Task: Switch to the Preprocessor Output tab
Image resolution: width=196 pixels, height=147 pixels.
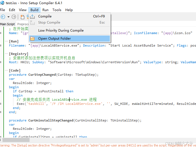Action: 23,24
